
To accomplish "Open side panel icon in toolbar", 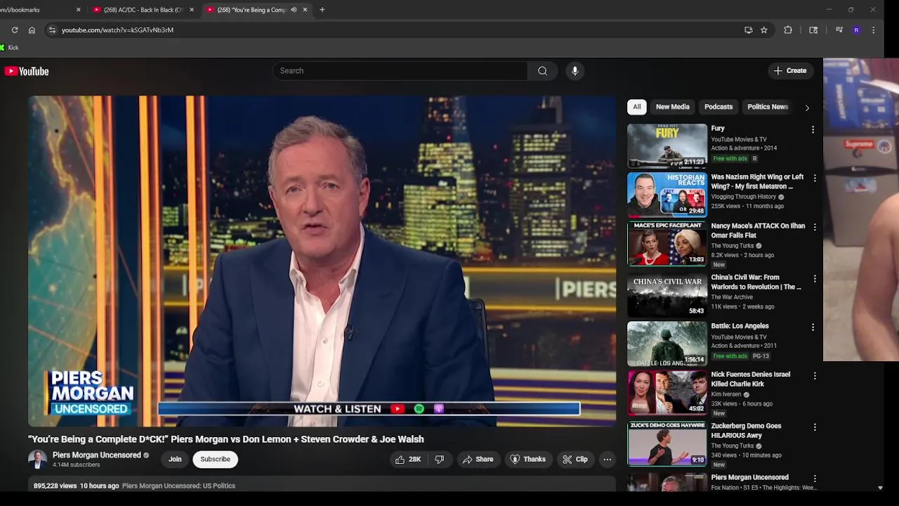I will [813, 30].
